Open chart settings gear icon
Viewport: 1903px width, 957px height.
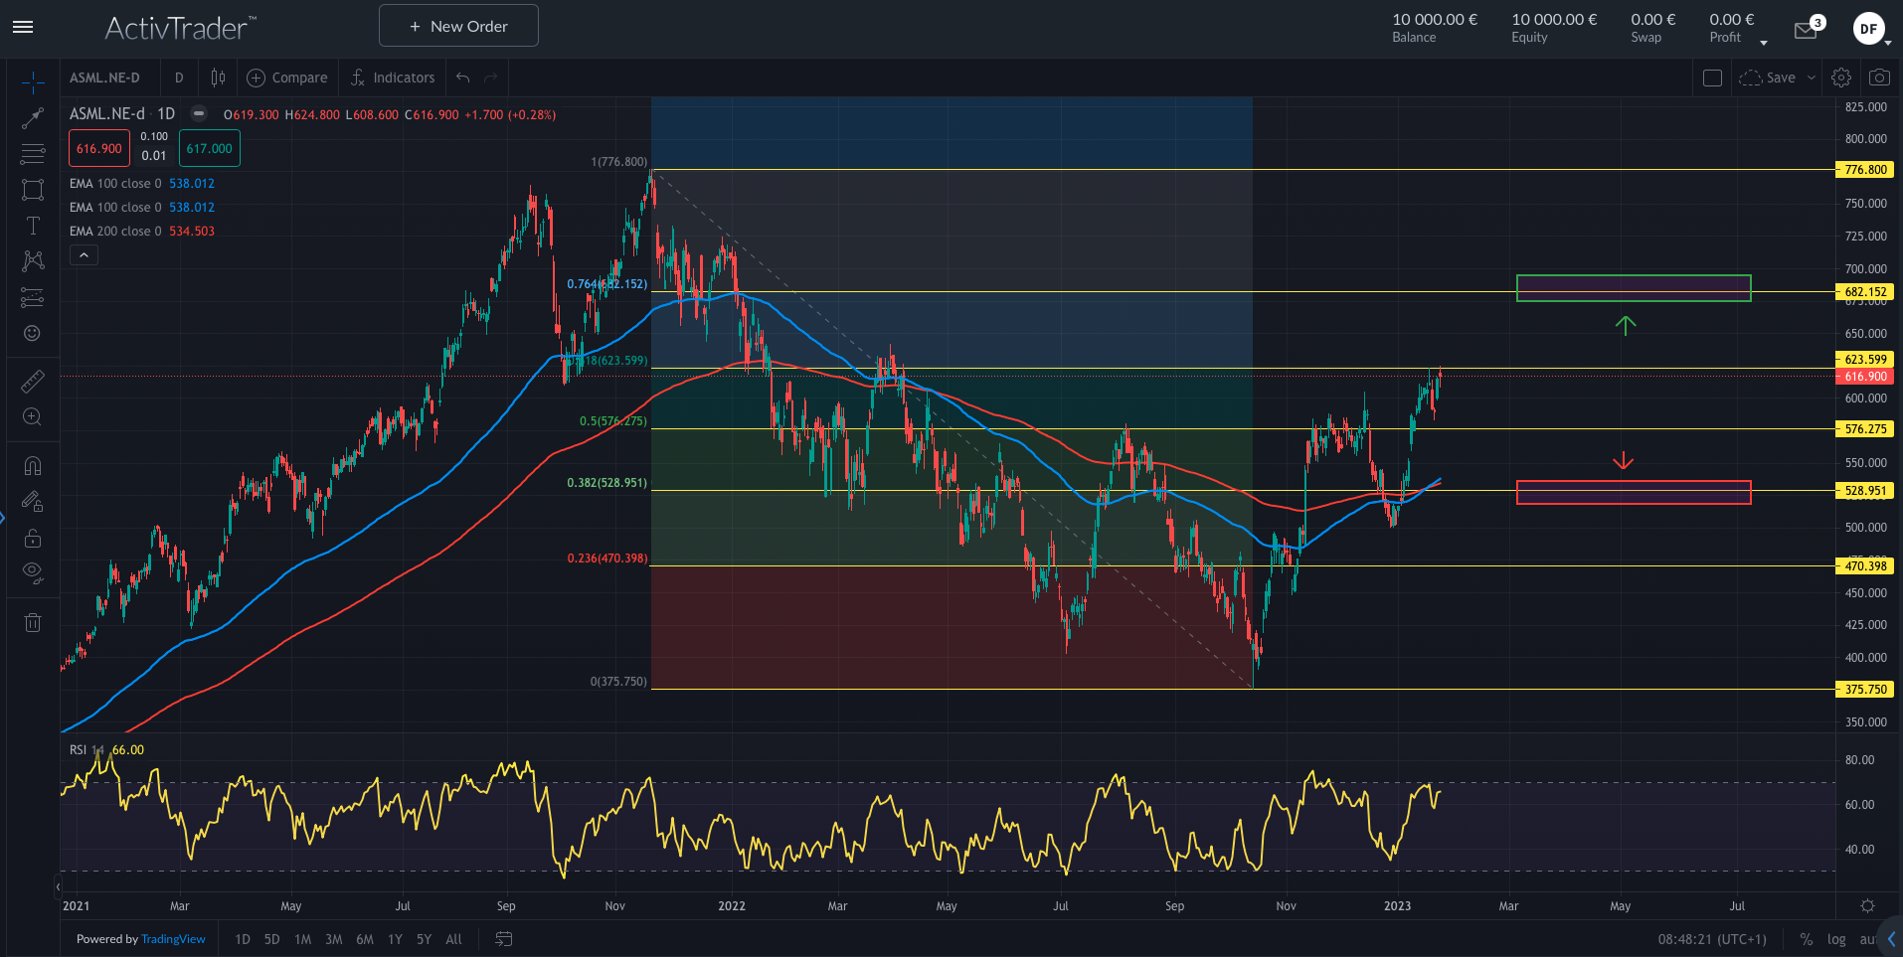(1841, 78)
